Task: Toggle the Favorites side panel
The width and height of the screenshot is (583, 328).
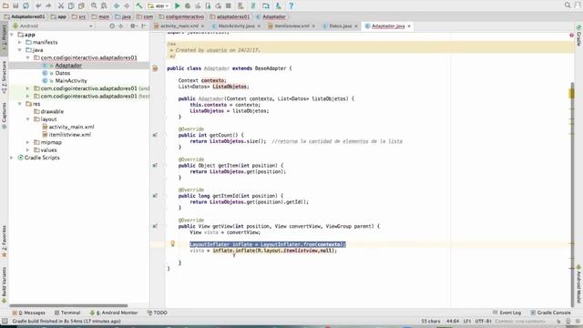Action: [4, 241]
